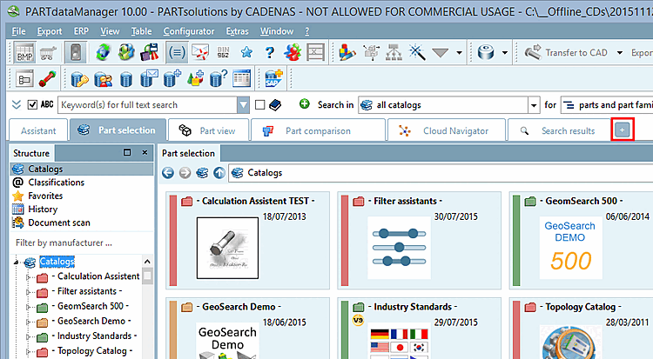Click the red connector rod icon
The height and width of the screenshot is (359, 653).
tap(48, 78)
